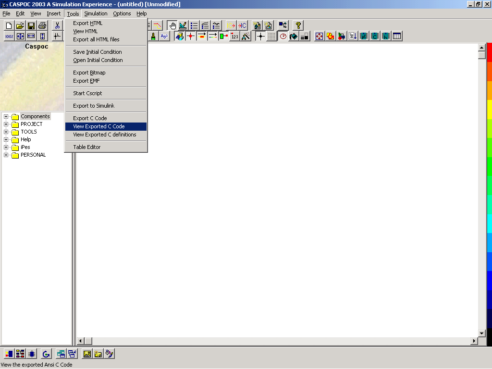
Task: Click the vertical scrollbar down arrow
Action: pyautogui.click(x=481, y=333)
